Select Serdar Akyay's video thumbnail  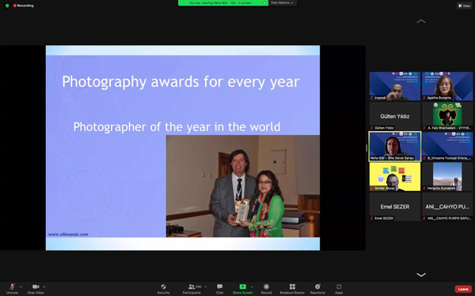pyautogui.click(x=395, y=177)
